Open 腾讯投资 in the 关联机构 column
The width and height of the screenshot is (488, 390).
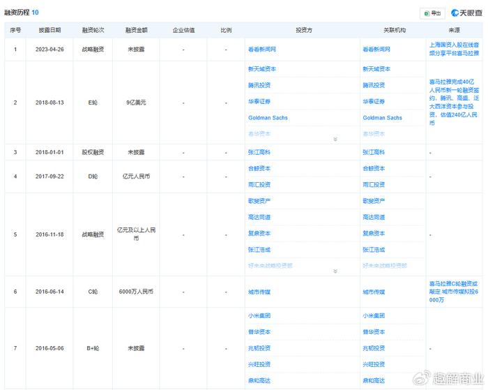pyautogui.click(x=374, y=85)
